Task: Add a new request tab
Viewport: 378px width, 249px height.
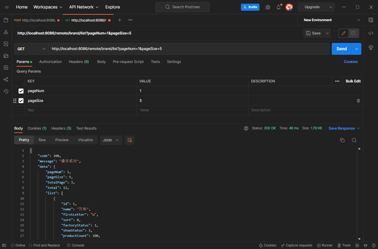Action: 120,20
